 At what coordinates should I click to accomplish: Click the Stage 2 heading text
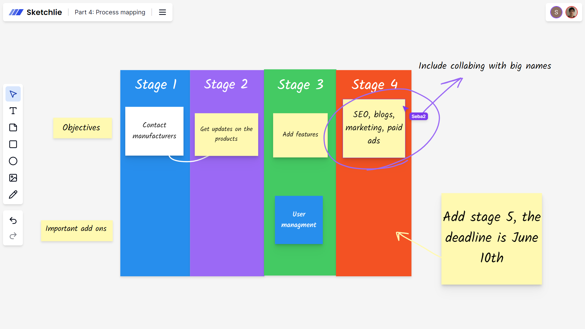click(226, 84)
